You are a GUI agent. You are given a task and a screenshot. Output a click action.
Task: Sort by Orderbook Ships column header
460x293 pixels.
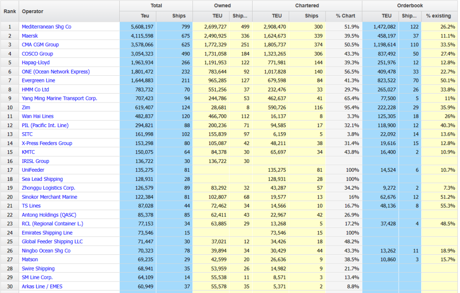coord(410,16)
